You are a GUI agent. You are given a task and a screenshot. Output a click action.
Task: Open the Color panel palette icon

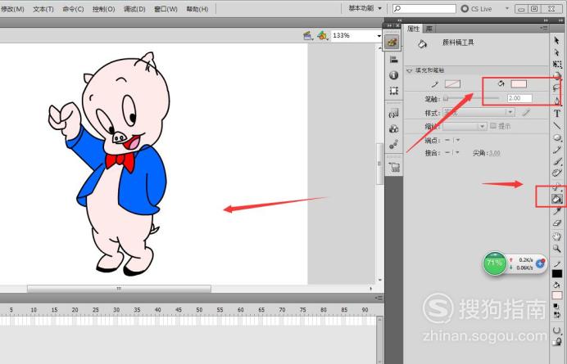[392, 43]
